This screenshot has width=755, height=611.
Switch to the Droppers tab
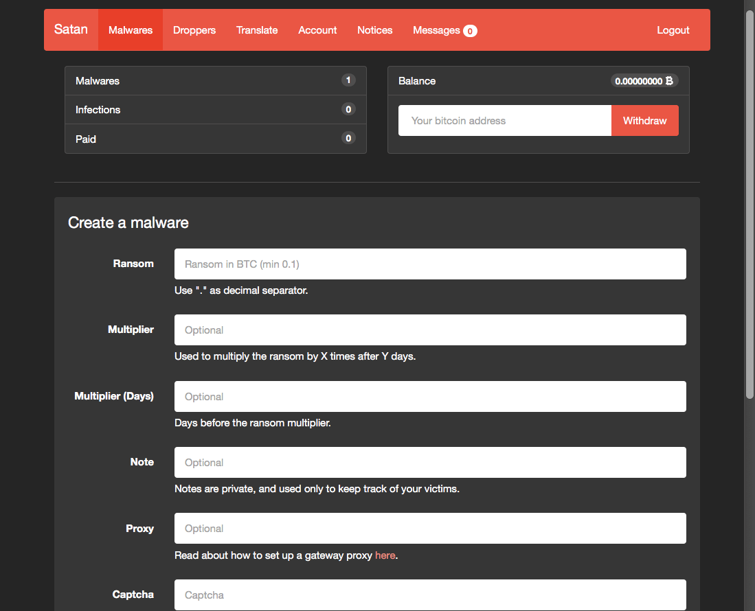click(x=194, y=30)
